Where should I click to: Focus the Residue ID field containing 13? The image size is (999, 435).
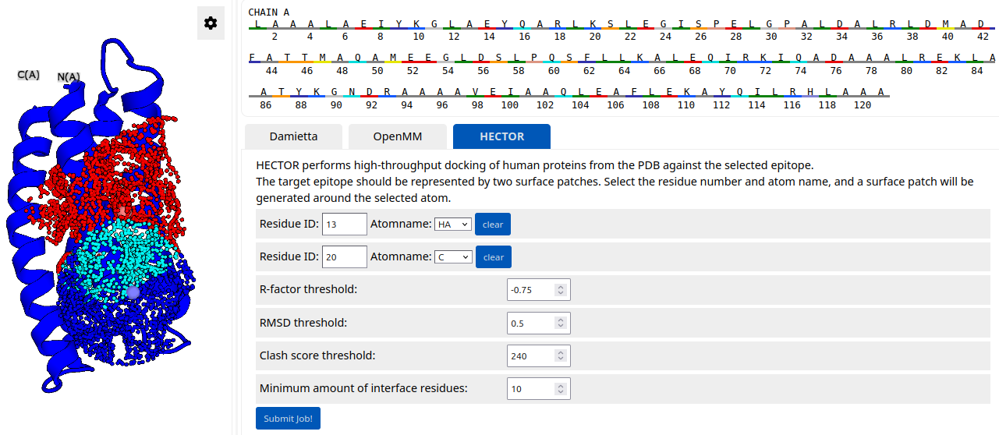coord(344,225)
